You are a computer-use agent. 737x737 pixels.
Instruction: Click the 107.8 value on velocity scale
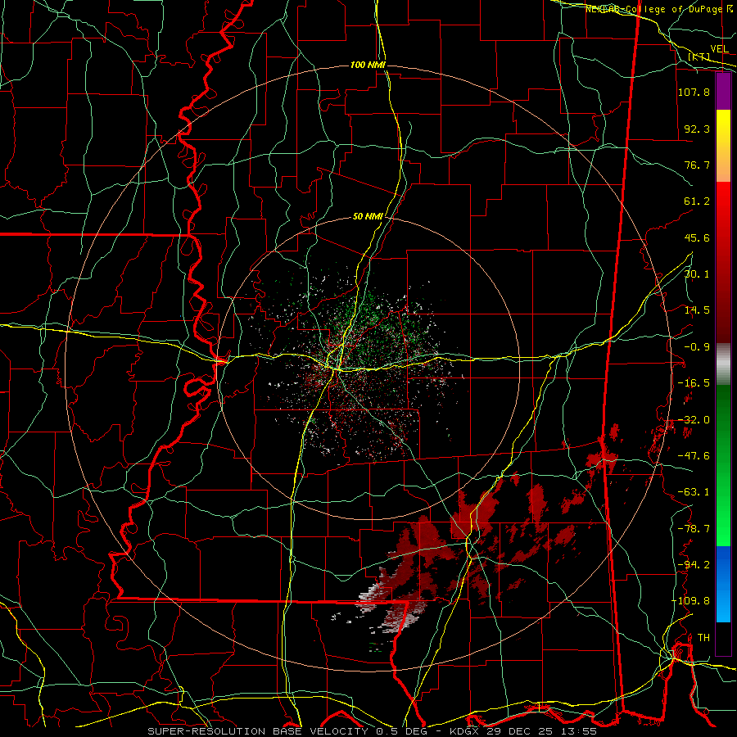(x=694, y=92)
